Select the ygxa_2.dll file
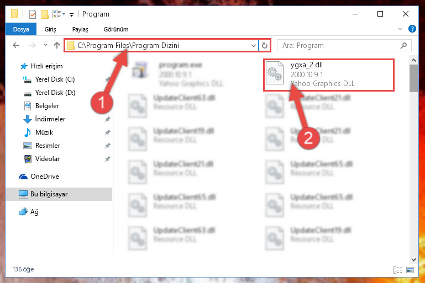Image resolution: width=425 pixels, height=283 pixels. tap(328, 74)
